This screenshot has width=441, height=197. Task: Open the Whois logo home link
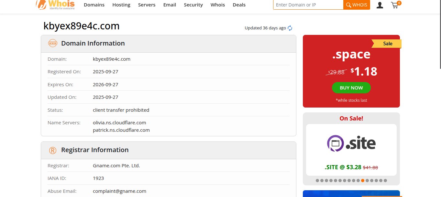tap(55, 5)
